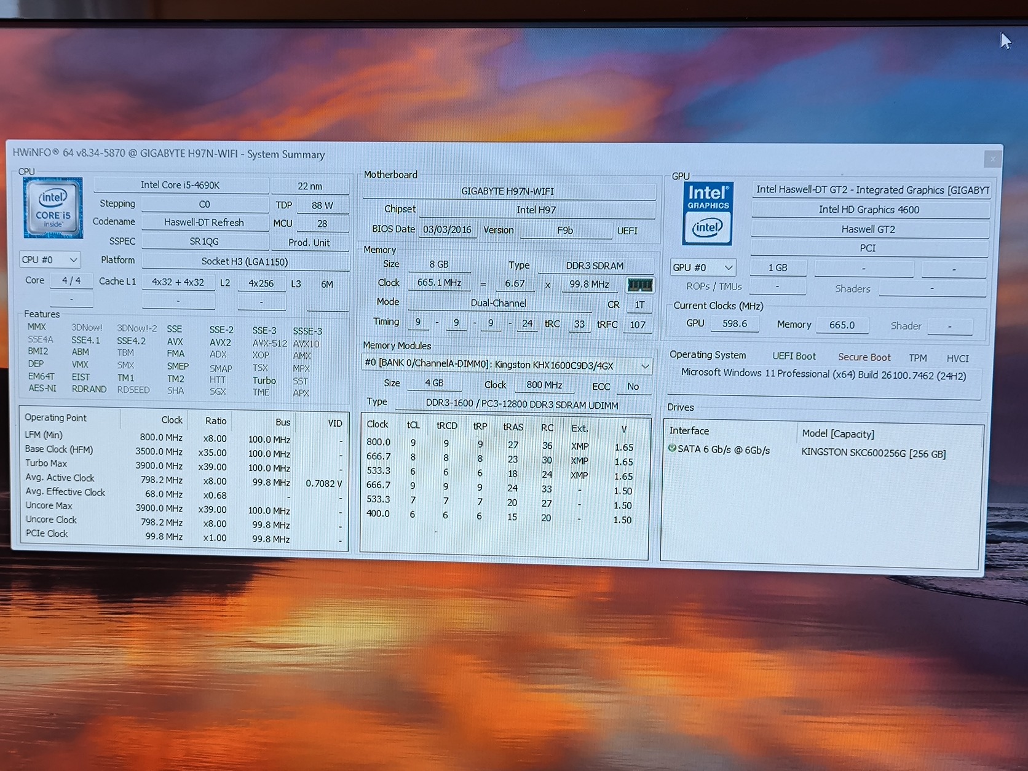
Task: Click the Memory Size value 8 GB
Action: click(439, 264)
